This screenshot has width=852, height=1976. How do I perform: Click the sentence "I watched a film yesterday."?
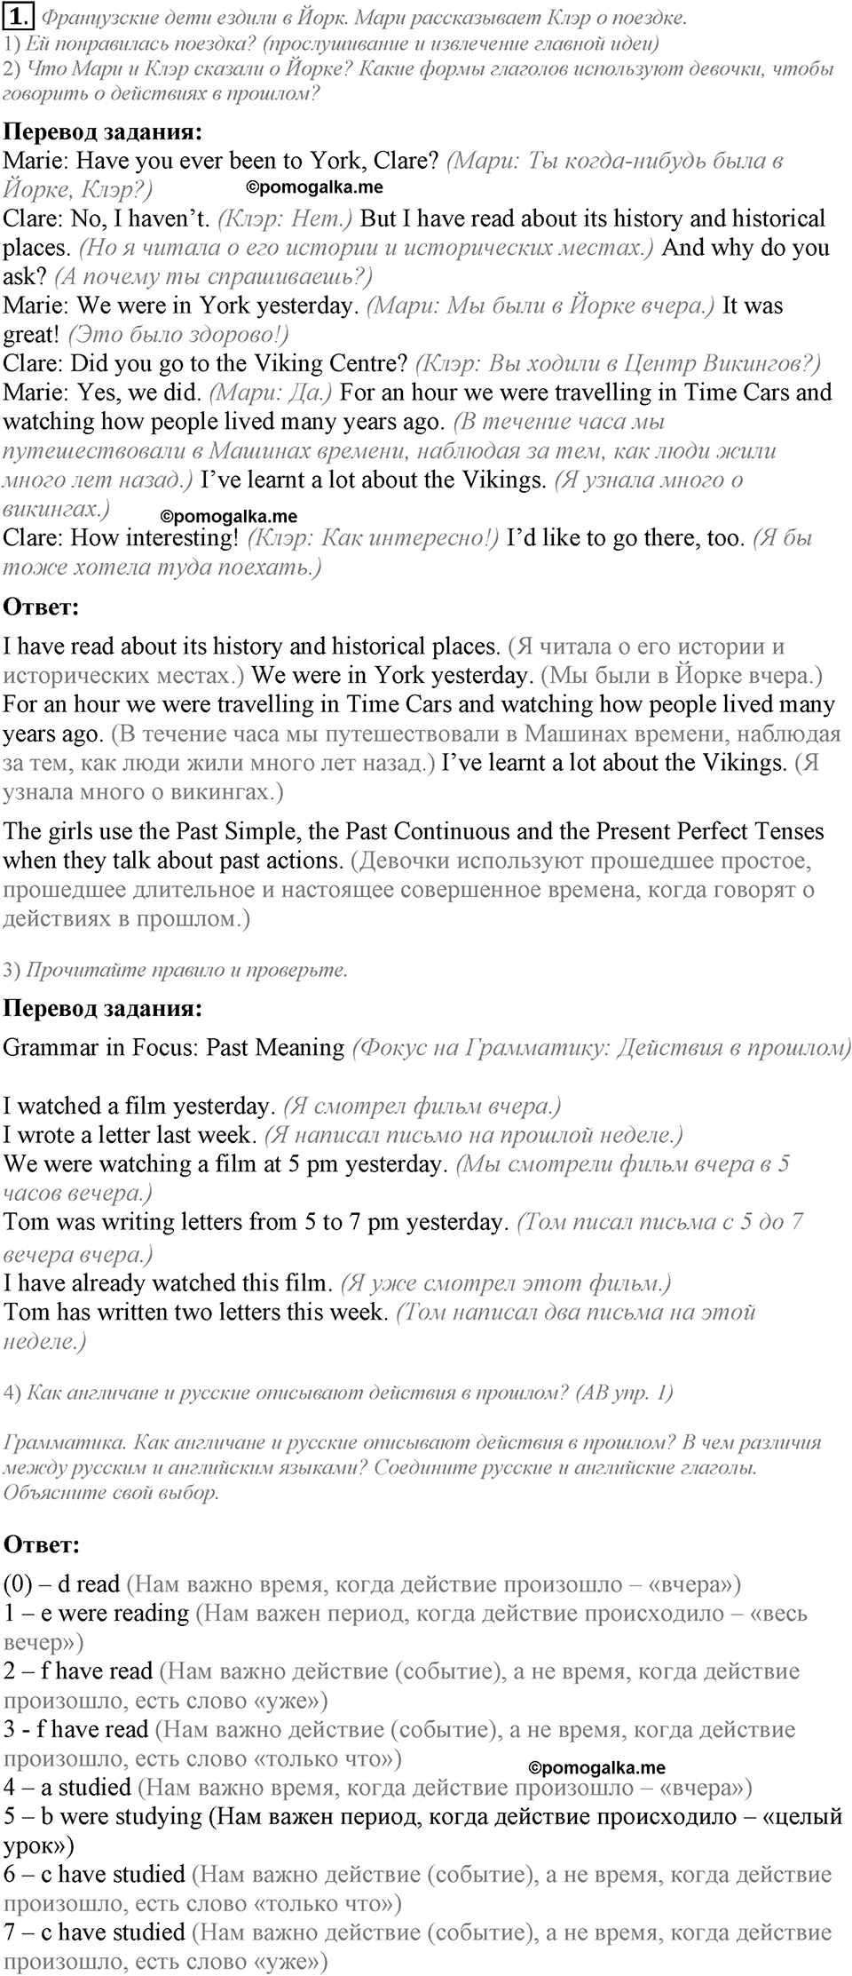pyautogui.click(x=138, y=1106)
